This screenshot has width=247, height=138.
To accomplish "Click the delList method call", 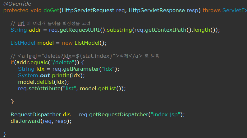I will tap(45, 82).
